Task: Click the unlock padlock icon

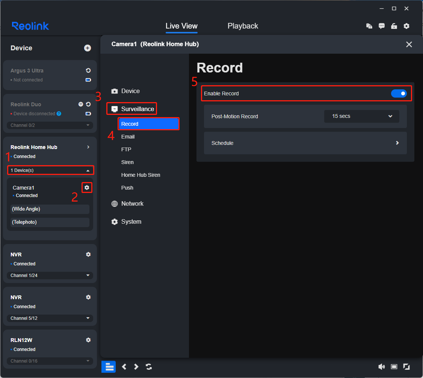Action: click(394, 26)
